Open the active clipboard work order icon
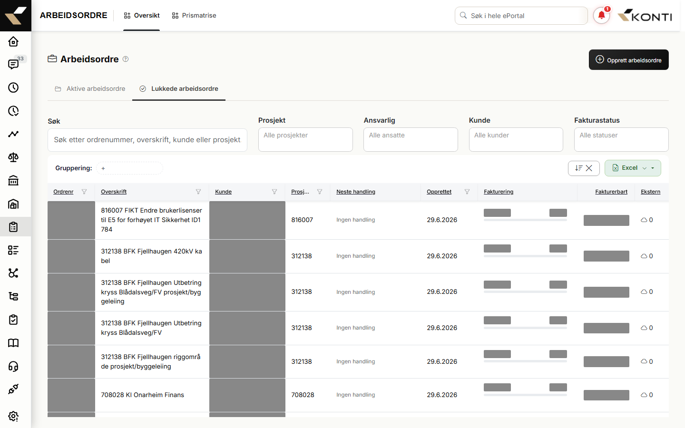 pyautogui.click(x=13, y=227)
